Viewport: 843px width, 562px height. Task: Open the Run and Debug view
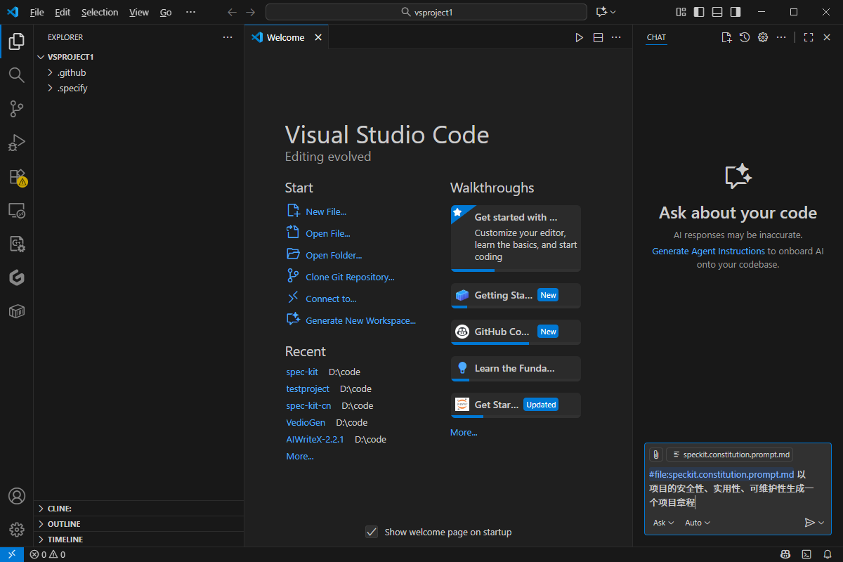coord(16,143)
